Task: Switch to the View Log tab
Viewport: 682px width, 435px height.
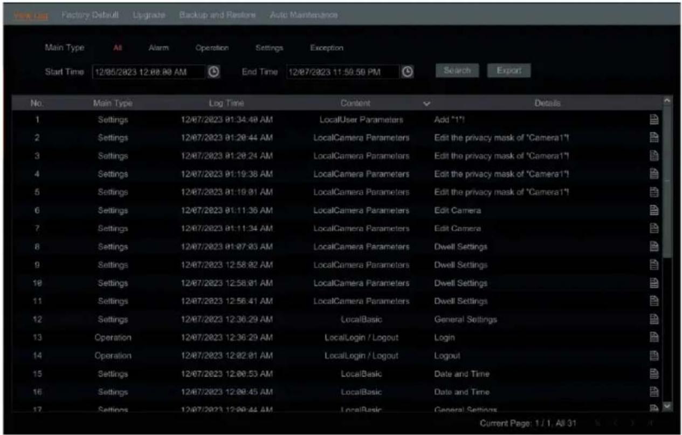Action: tap(31, 15)
